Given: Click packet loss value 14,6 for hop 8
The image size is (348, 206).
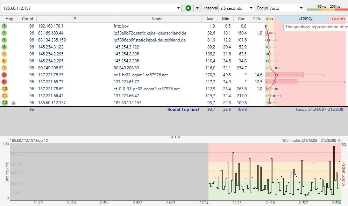Looking at the screenshot, I should 258,75.
